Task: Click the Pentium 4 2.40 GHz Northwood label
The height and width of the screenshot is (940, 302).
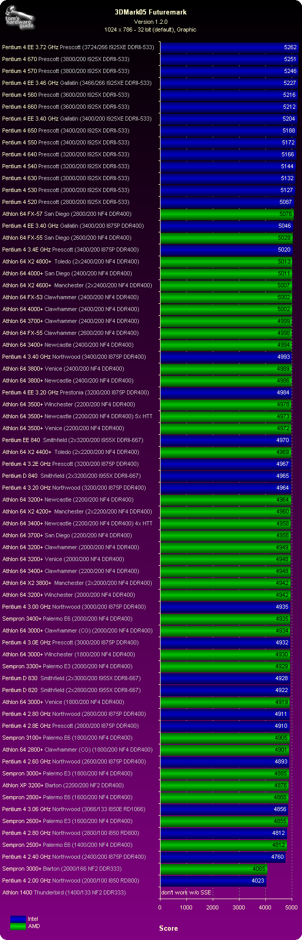Action: pos(74,857)
